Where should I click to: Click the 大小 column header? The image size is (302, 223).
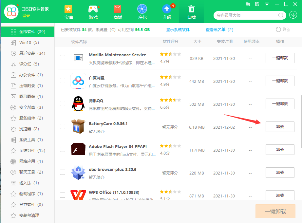(x=198, y=41)
